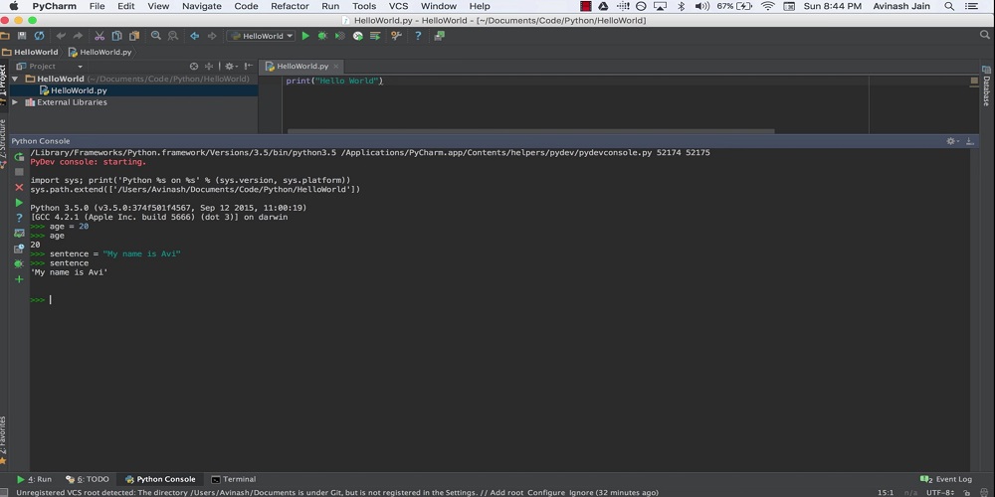Close the console with red X icon

[19, 188]
